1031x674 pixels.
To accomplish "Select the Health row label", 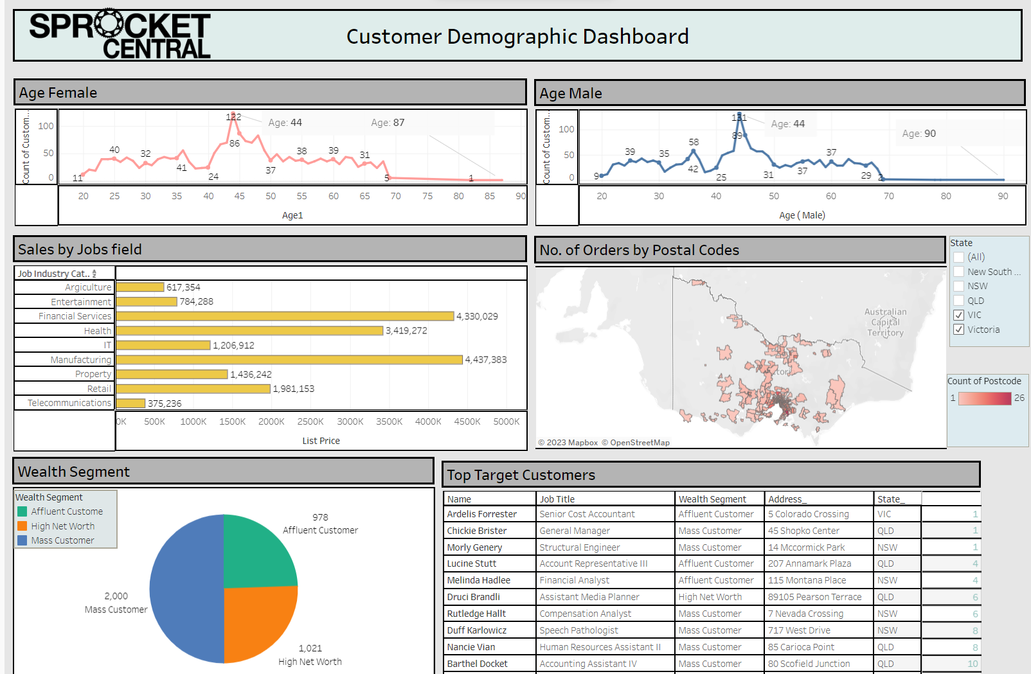I will click(98, 331).
